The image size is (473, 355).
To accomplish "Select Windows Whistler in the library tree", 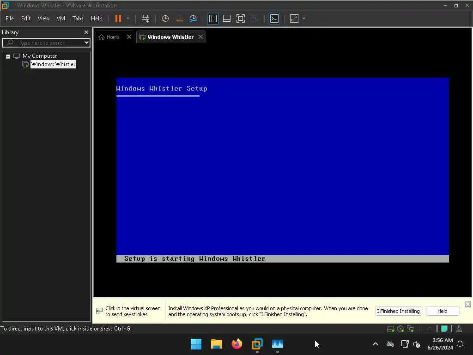I will 54,64.
